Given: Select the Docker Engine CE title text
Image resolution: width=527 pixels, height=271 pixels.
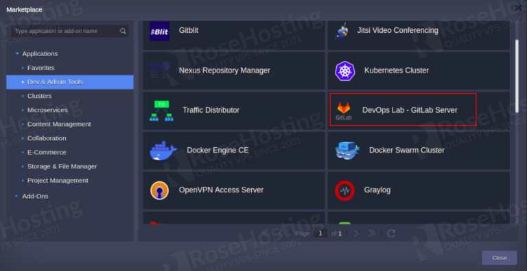Looking at the screenshot, I should 218,151.
